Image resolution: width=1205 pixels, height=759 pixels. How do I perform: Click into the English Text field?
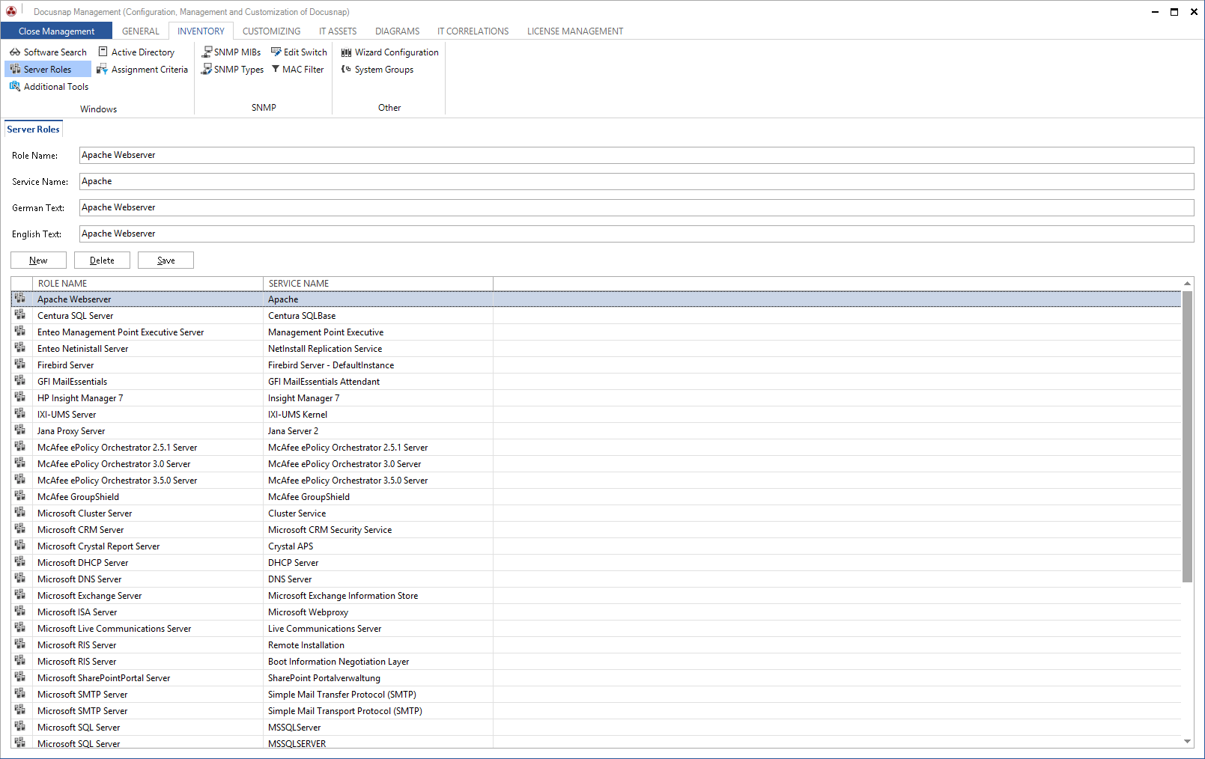[x=637, y=234]
